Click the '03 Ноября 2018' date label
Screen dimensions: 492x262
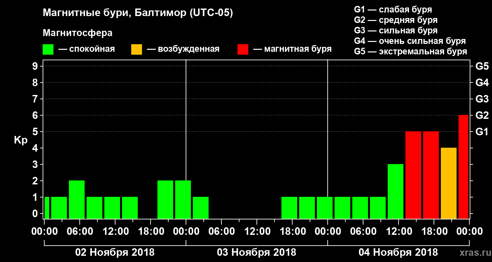[256, 253]
